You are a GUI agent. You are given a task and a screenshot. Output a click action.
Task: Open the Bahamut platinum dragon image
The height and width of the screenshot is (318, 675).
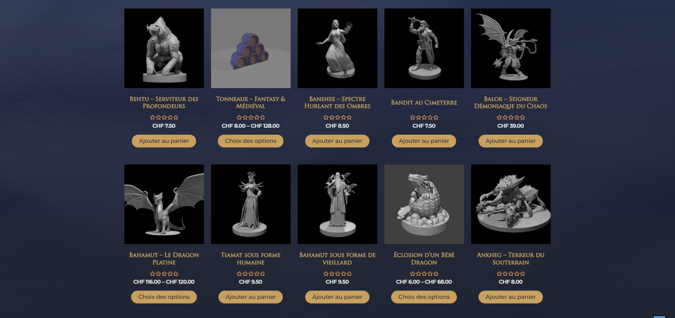(164, 204)
